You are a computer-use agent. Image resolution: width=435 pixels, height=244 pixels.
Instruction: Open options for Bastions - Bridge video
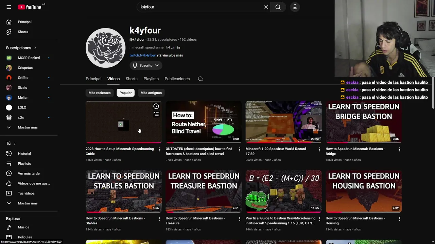tap(400, 149)
